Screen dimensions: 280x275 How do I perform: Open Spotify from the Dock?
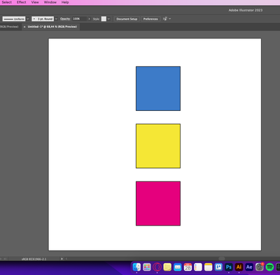pos(269,267)
